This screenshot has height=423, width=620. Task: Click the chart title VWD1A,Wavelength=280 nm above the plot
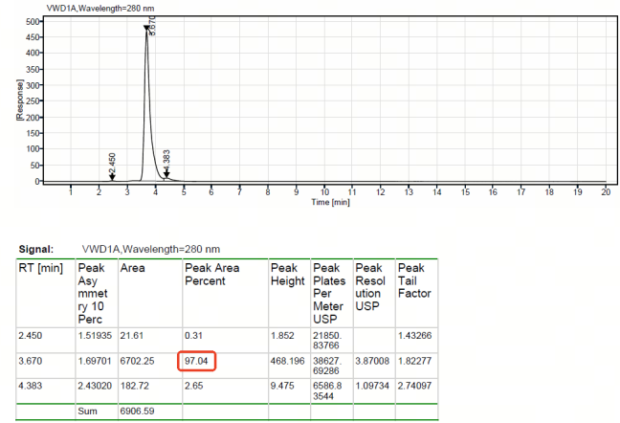click(x=100, y=8)
